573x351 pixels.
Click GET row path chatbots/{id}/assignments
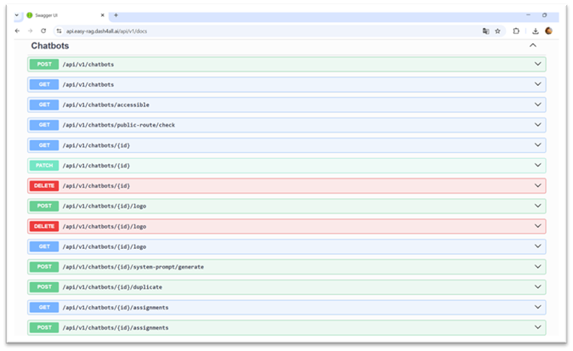point(116,308)
